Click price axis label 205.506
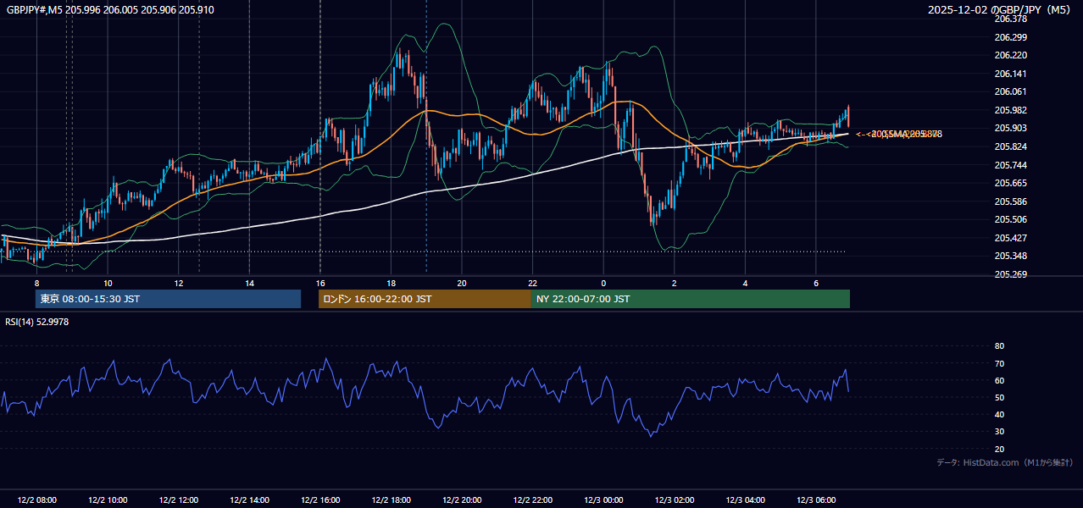The height and width of the screenshot is (508, 1083). 1010,219
